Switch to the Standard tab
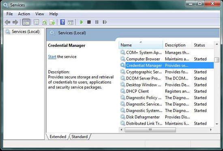The image size is (223, 151). 79,137
